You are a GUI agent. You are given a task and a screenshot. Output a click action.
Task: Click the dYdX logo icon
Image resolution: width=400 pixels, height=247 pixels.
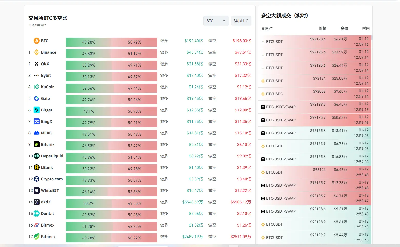pyautogui.click(x=37, y=202)
